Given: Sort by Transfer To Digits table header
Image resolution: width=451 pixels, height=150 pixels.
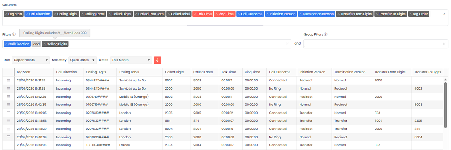Looking at the screenshot, I should (x=428, y=72).
